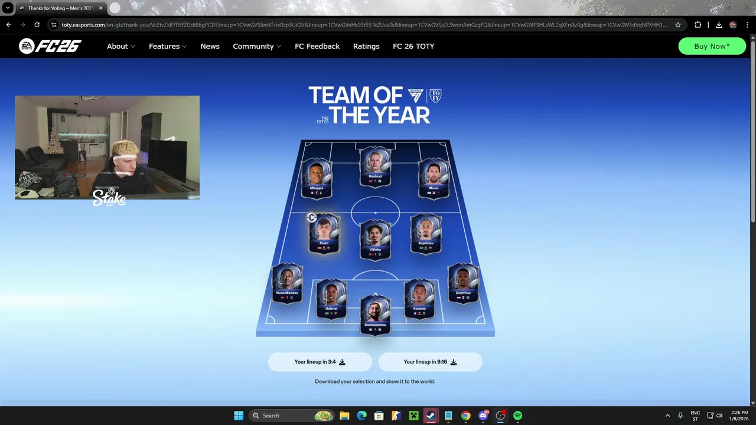Launch Minecraft from the taskbar
This screenshot has height=425, width=756.
(413, 416)
